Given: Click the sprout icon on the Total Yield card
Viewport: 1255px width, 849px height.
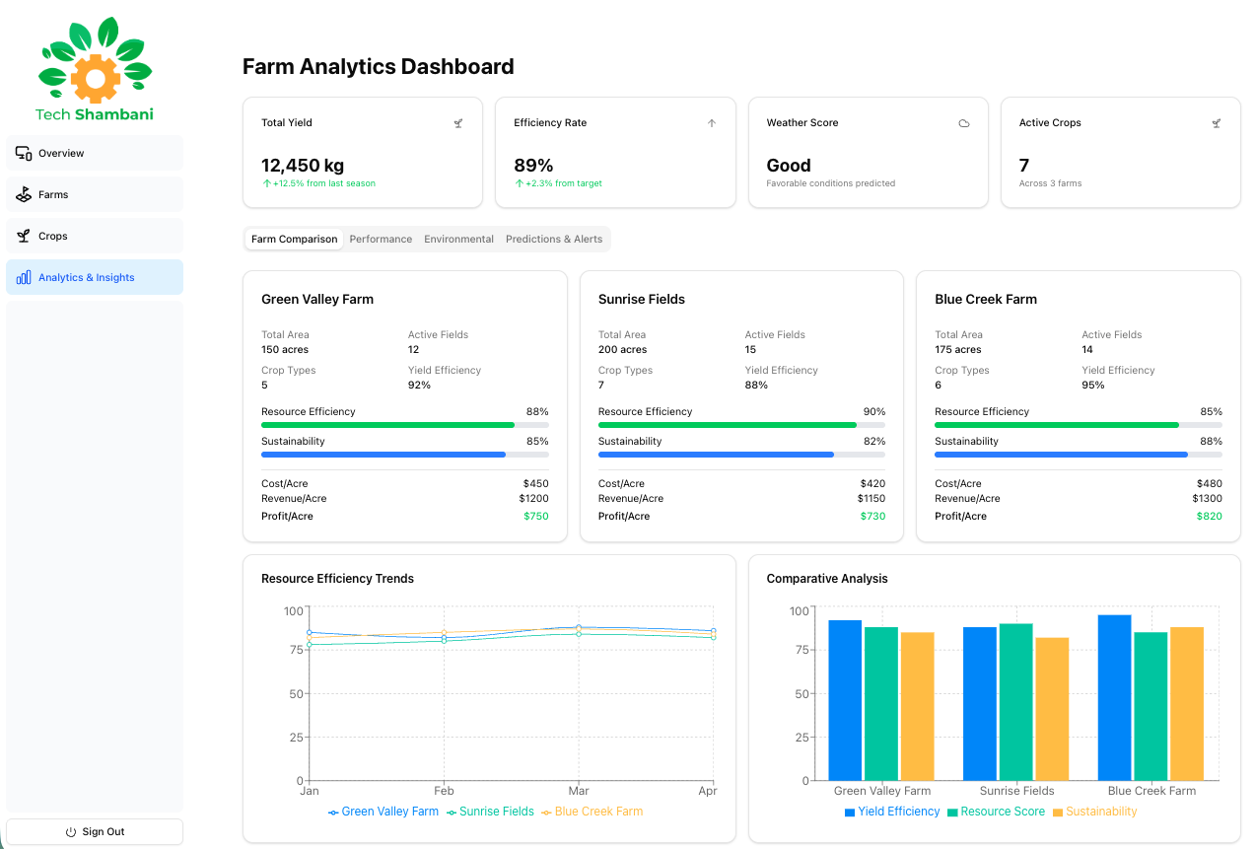Looking at the screenshot, I should [457, 123].
